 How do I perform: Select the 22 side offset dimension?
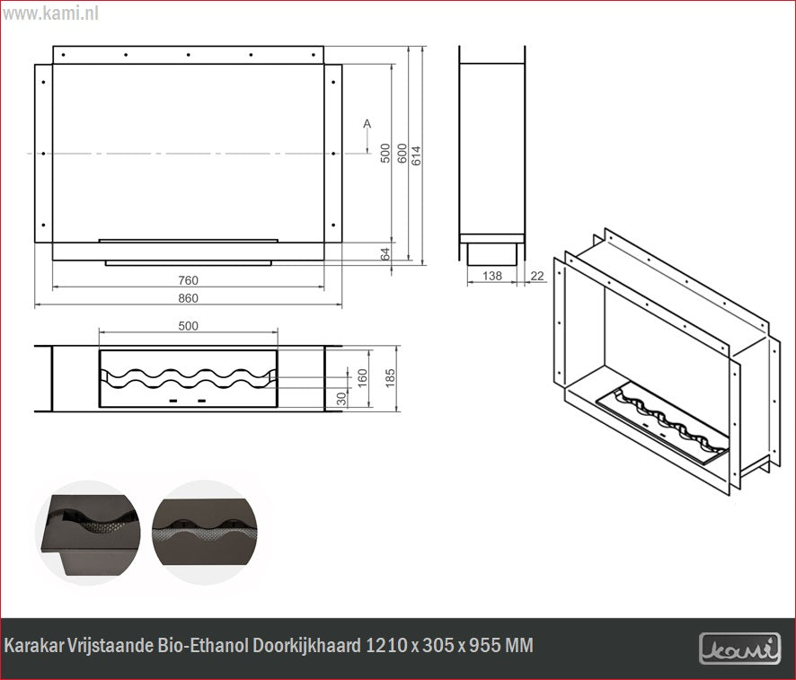pyautogui.click(x=537, y=276)
